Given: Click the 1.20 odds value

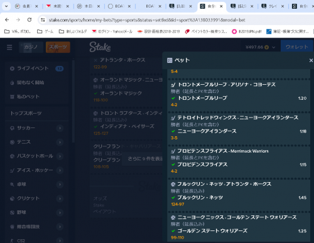Looking at the screenshot, I should pyautogui.click(x=302, y=98).
